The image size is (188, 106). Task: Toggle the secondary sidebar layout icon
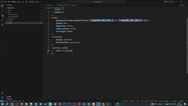click(x=171, y=2)
